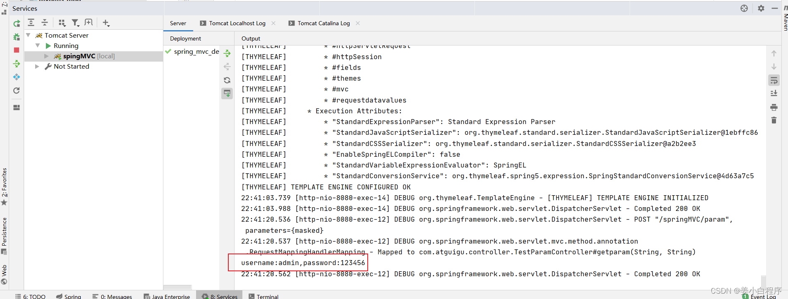
Task: Switch to the Server tab
Action: (x=178, y=23)
